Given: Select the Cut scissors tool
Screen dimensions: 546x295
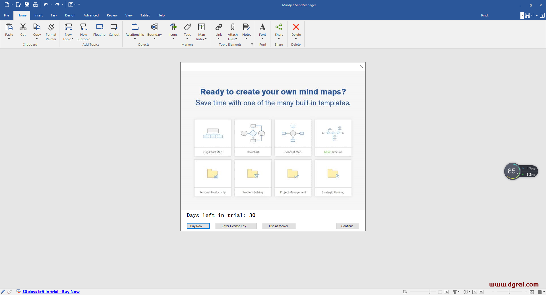Looking at the screenshot, I should (x=23, y=27).
